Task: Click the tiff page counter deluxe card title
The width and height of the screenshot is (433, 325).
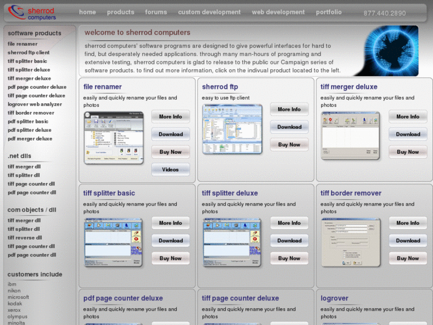Action: pyautogui.click(x=240, y=298)
